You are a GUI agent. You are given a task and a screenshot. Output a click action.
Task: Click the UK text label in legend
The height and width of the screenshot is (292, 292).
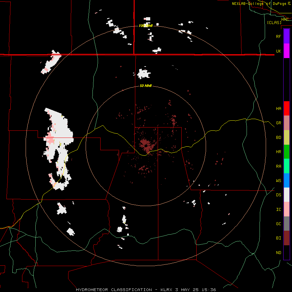278,51
